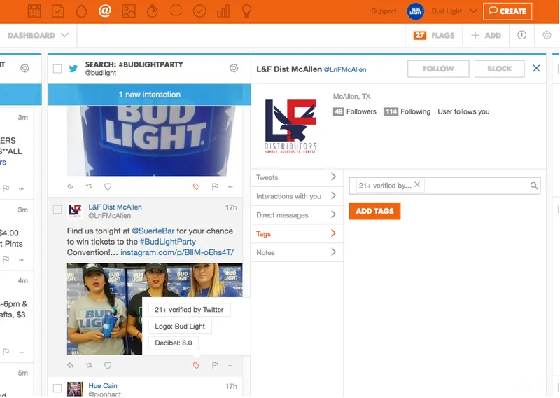Open the checklist task icon in top bar

coord(58,11)
